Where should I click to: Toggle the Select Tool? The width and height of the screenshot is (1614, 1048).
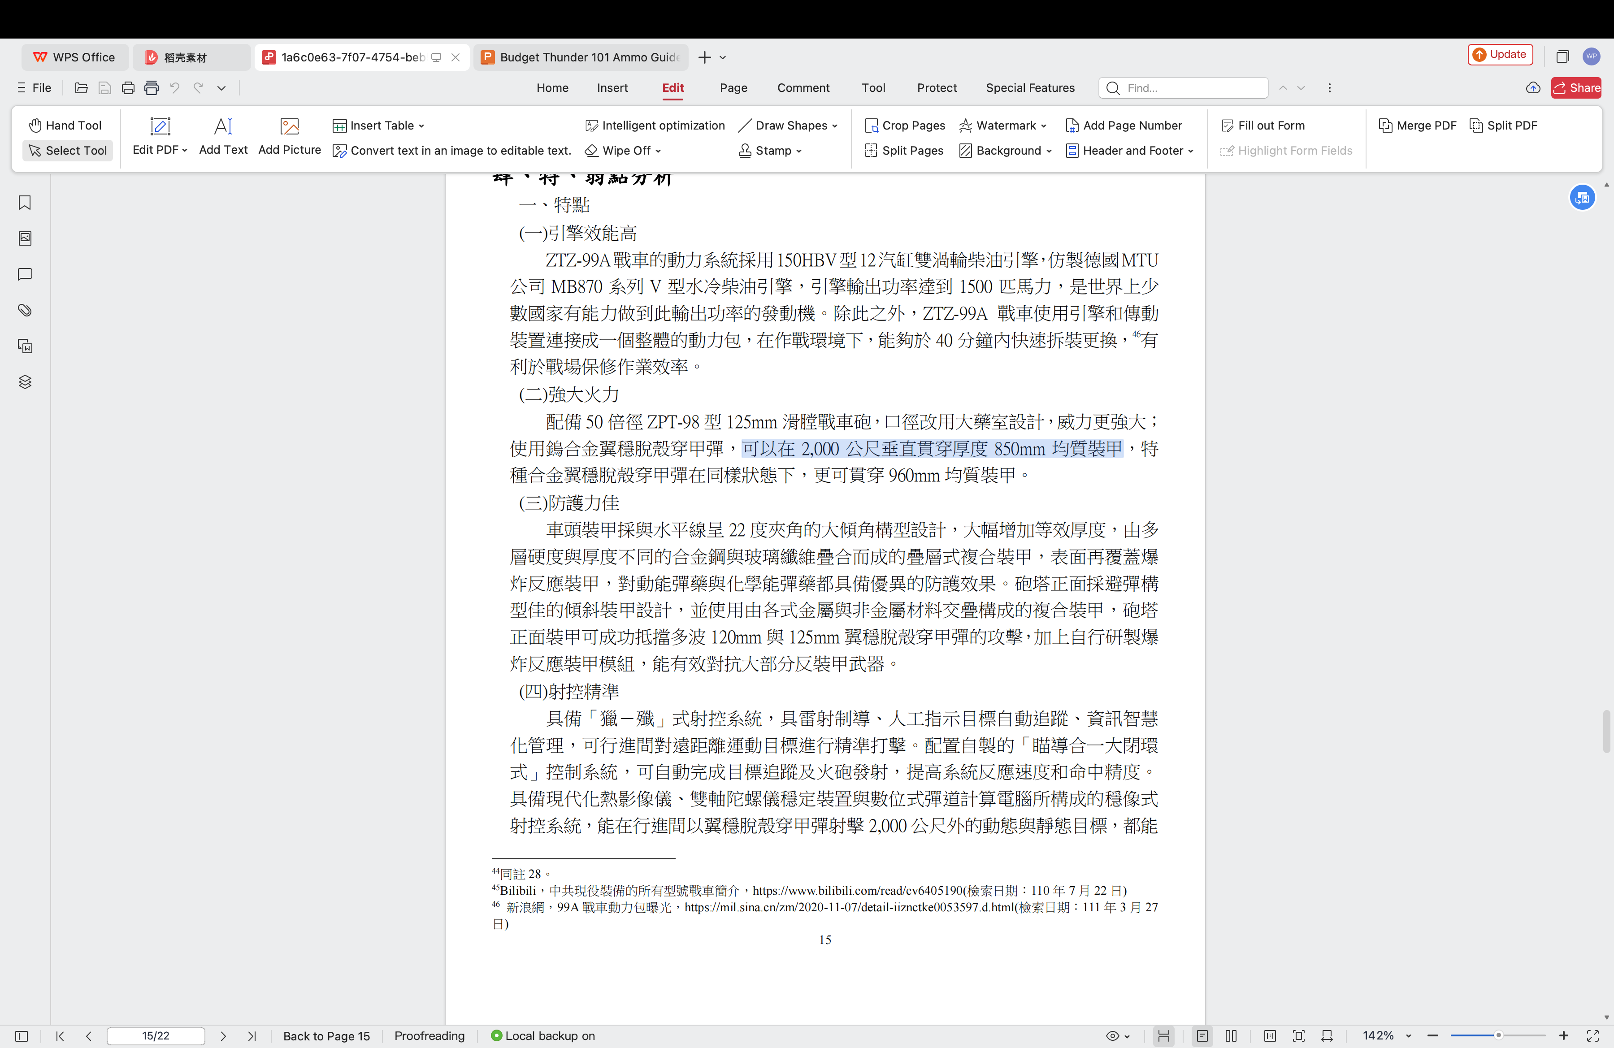tap(68, 151)
